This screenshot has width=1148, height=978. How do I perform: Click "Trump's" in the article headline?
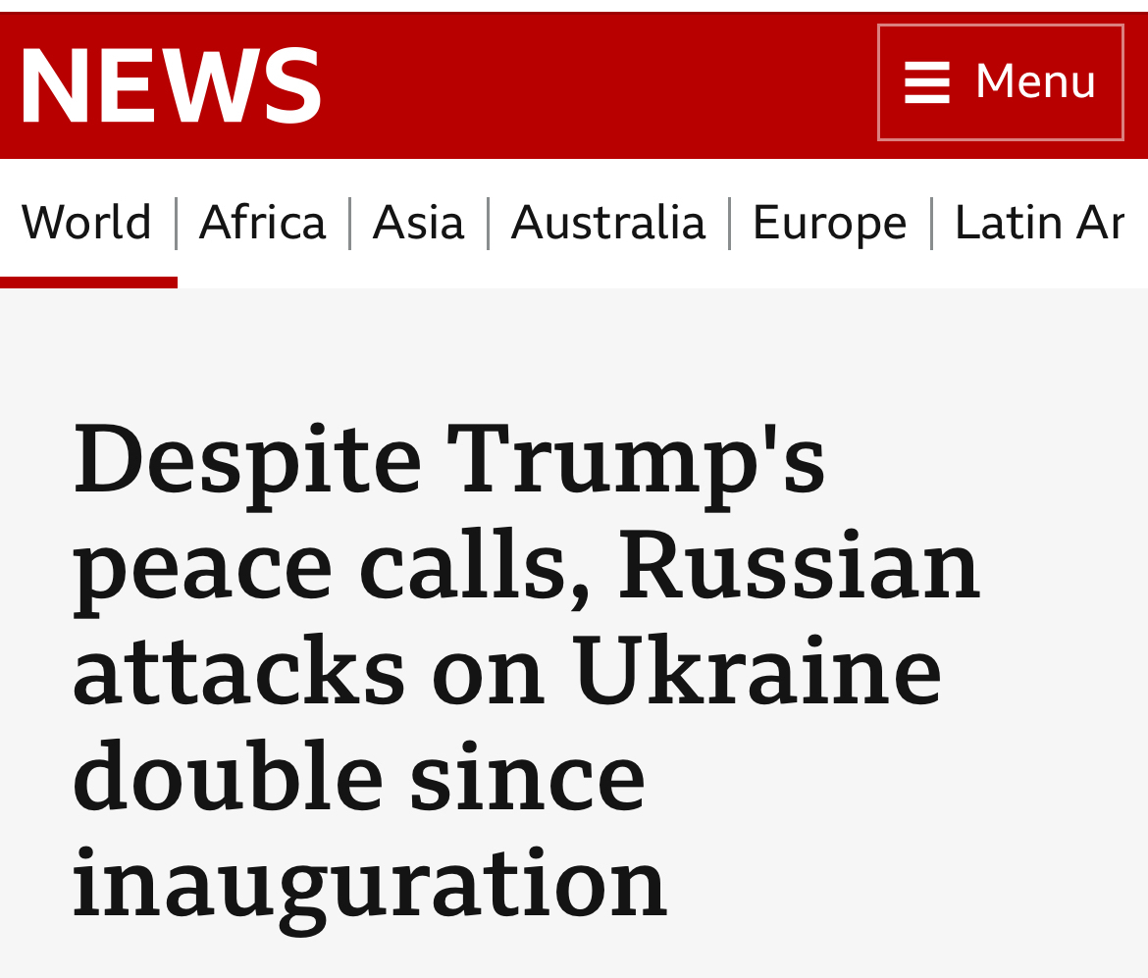[637, 459]
